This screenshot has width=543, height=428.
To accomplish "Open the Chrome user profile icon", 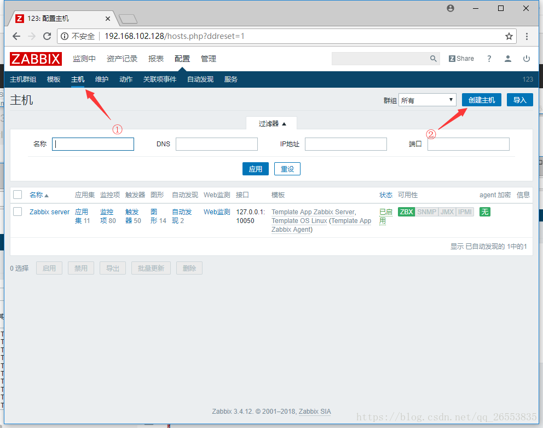I will click(450, 8).
